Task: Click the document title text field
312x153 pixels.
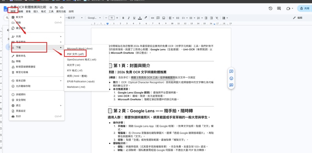Action: [x=28, y=7]
